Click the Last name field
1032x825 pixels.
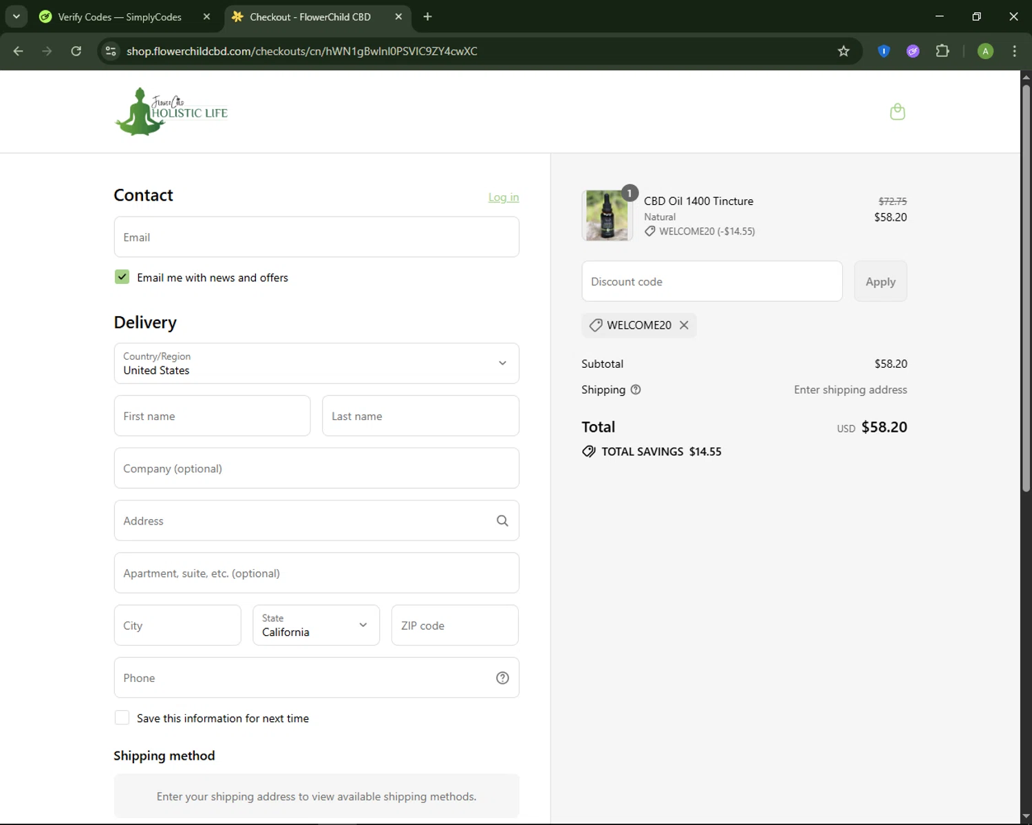tap(420, 416)
